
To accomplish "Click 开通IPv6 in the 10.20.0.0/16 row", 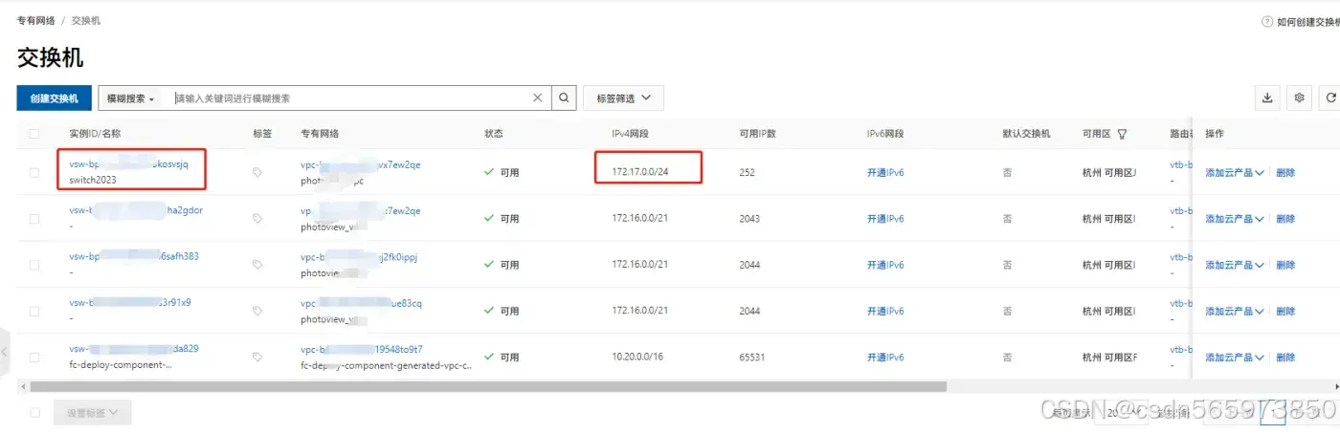I will click(885, 358).
